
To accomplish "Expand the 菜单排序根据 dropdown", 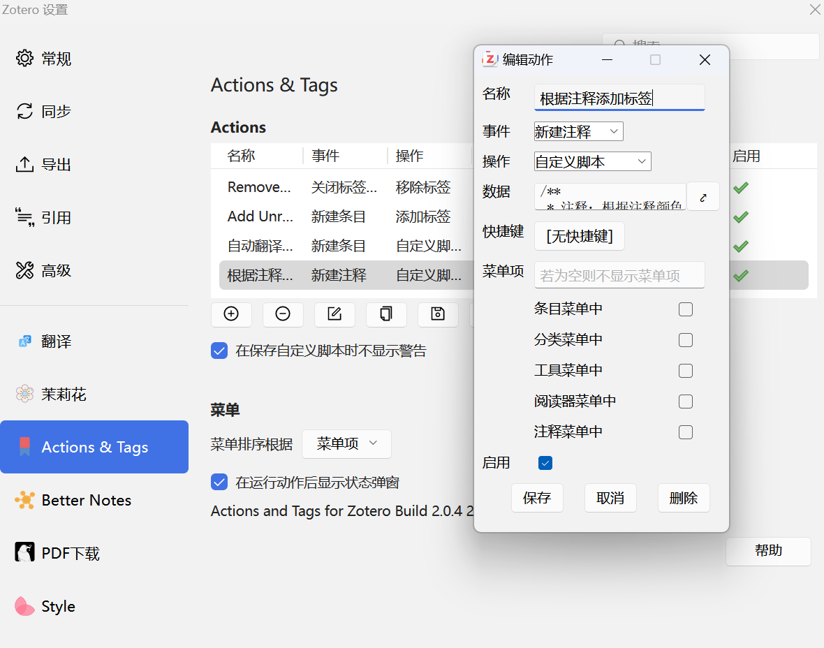I will [x=346, y=444].
